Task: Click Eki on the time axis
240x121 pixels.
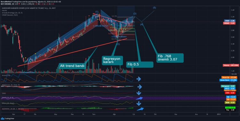Action: 155,114
